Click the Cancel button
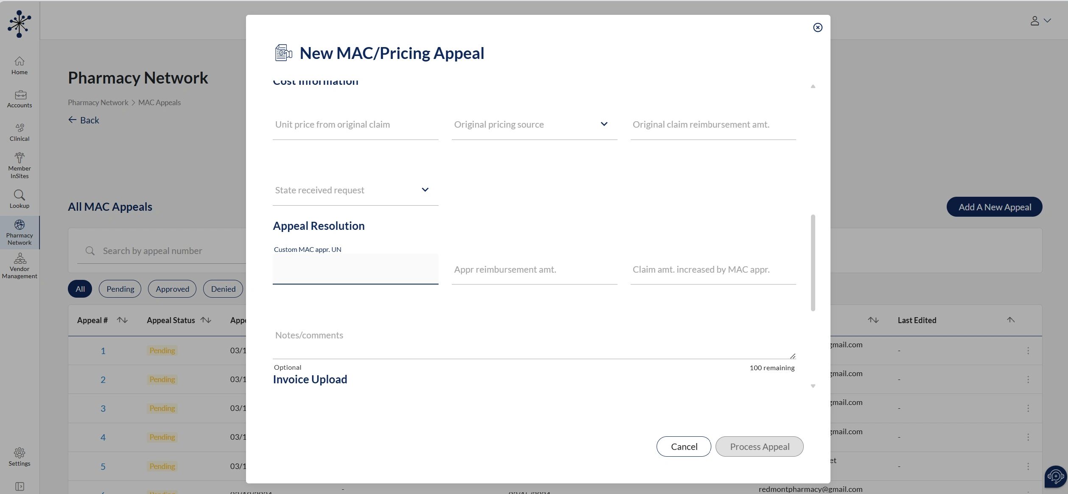The image size is (1068, 494). click(x=684, y=447)
